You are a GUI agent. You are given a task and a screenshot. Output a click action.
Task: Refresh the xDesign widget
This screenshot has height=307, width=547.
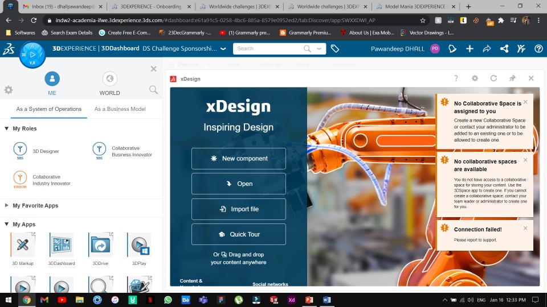click(x=493, y=78)
